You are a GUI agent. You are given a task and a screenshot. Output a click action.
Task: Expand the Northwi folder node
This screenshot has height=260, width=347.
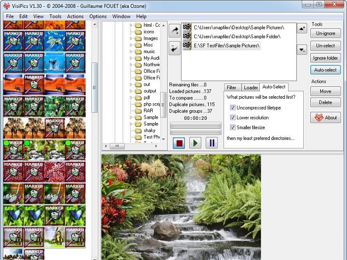tap(131, 65)
